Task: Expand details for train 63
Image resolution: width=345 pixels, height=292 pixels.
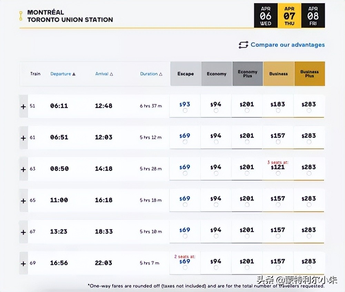Action: pyautogui.click(x=23, y=169)
